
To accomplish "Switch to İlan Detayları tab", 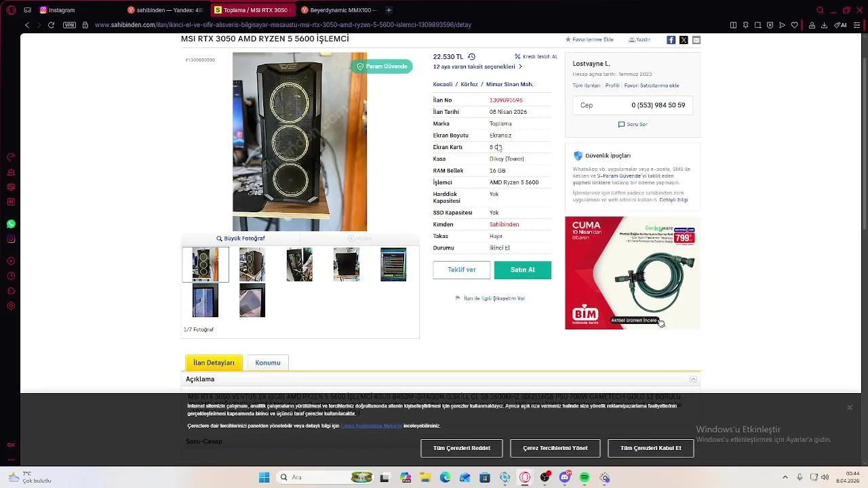I will pyautogui.click(x=214, y=363).
